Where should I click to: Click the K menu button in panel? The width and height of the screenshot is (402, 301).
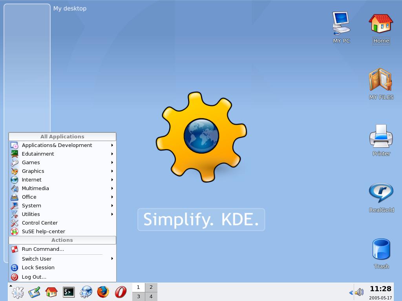coord(17,292)
